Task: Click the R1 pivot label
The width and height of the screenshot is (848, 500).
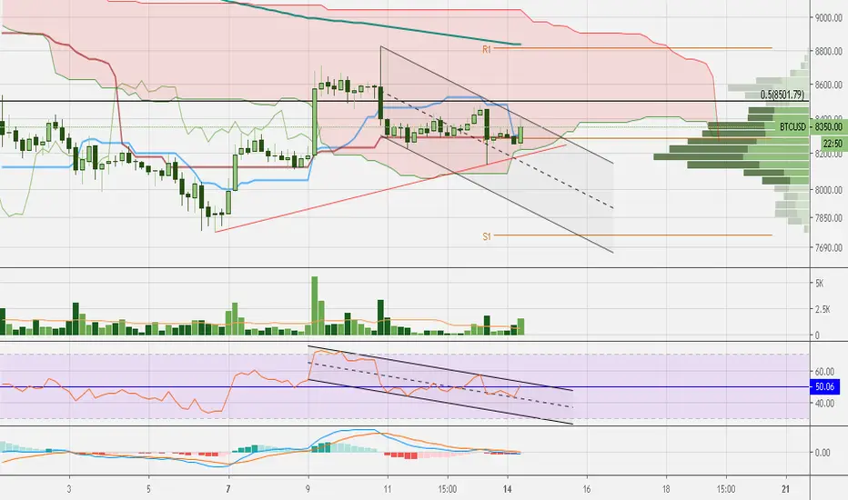Action: click(487, 49)
